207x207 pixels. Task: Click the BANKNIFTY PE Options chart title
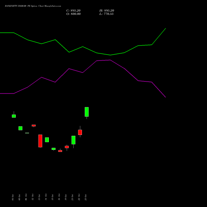click(x=33, y=6)
